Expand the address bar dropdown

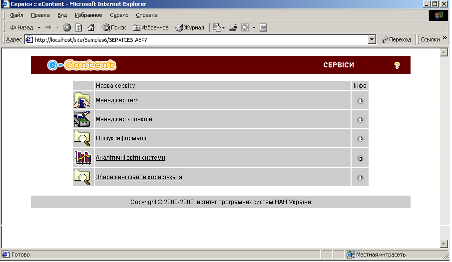tap(372, 40)
